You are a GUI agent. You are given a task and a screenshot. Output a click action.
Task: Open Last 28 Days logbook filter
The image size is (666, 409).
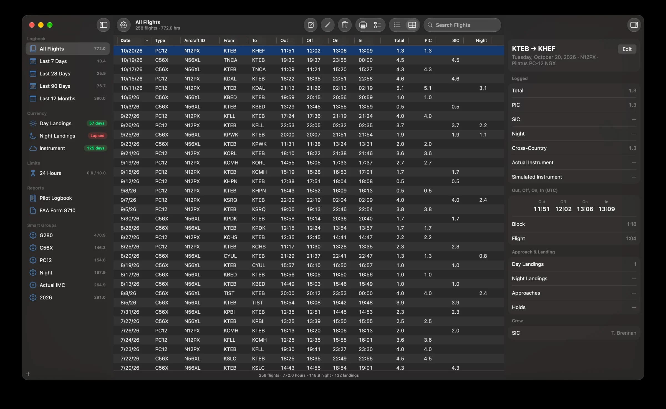coord(67,74)
